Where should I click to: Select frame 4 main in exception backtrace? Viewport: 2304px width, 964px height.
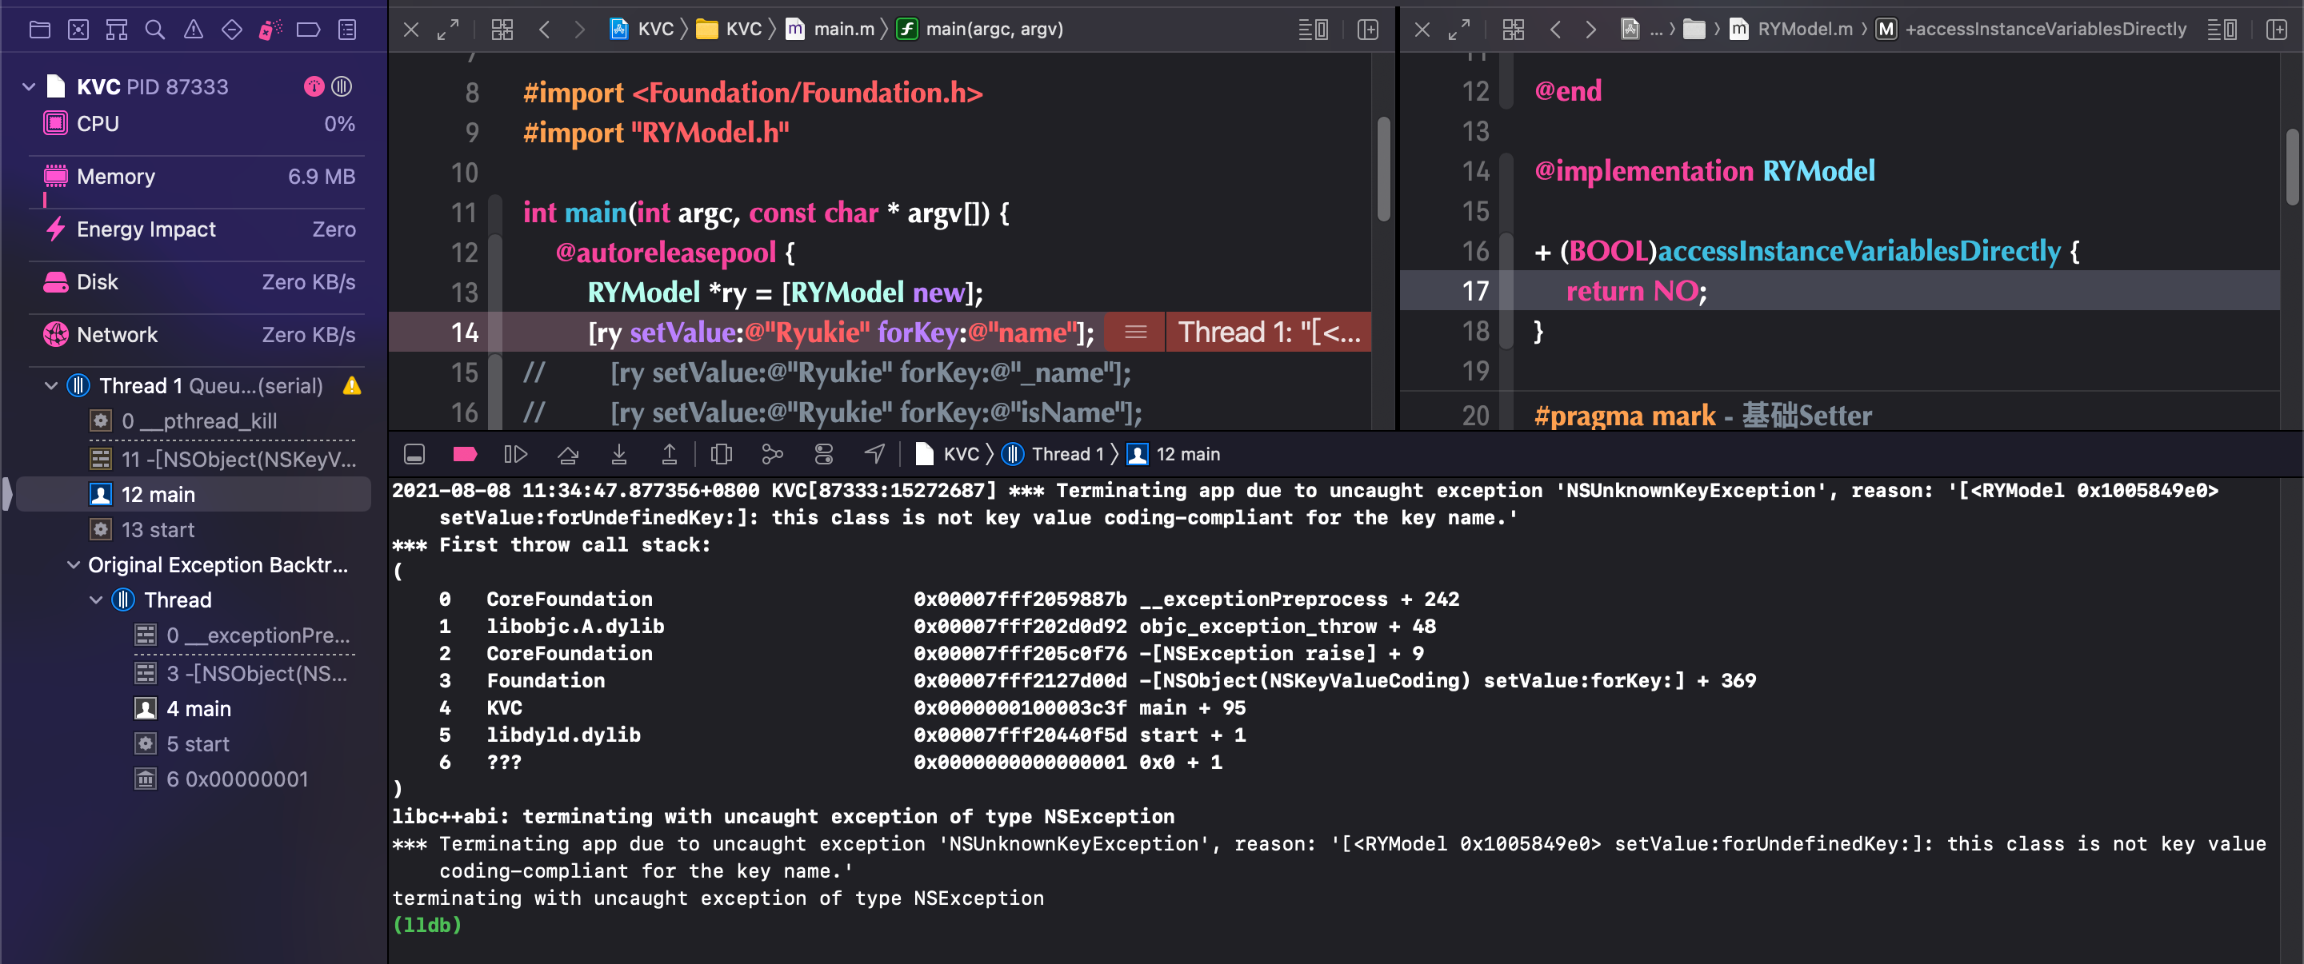[198, 709]
